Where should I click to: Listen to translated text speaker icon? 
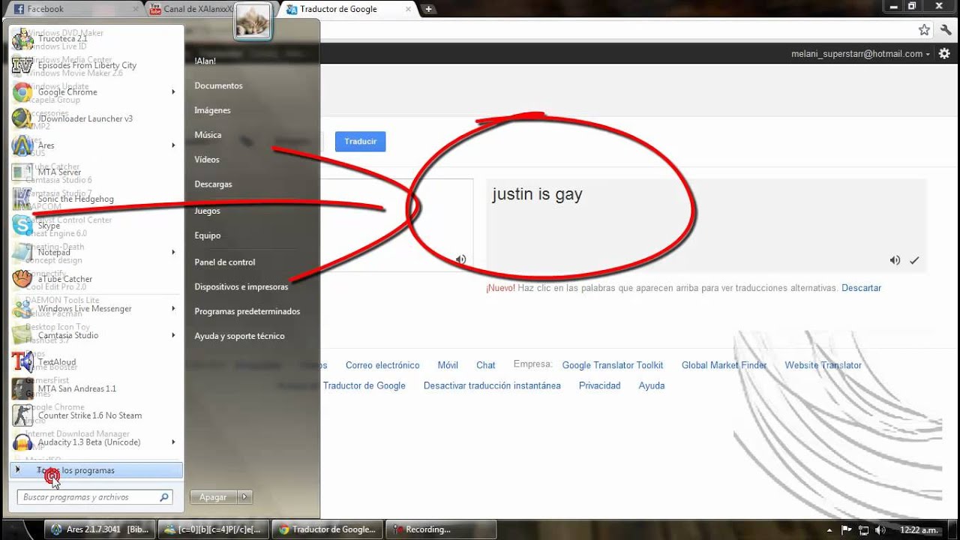click(895, 260)
